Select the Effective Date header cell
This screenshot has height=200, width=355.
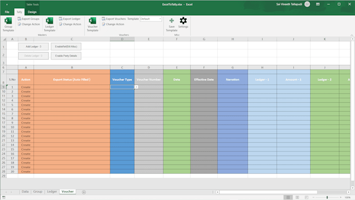(204, 79)
